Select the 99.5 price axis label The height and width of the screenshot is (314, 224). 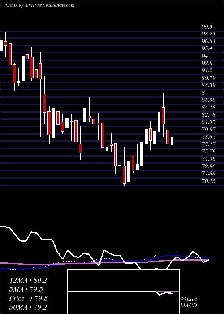point(207,27)
